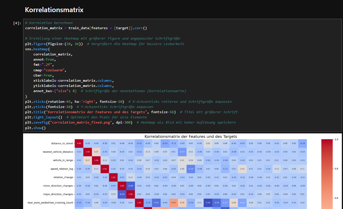343x209 pixels.
Task: Select the distance_to_street row label
Action: tap(62, 143)
